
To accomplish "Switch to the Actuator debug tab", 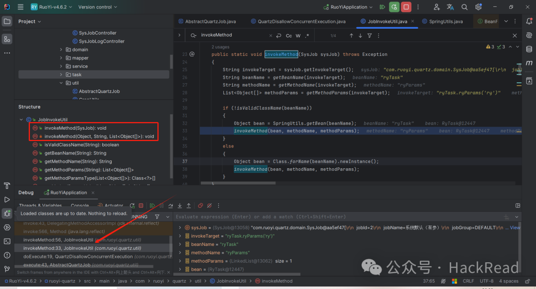I will [110, 205].
